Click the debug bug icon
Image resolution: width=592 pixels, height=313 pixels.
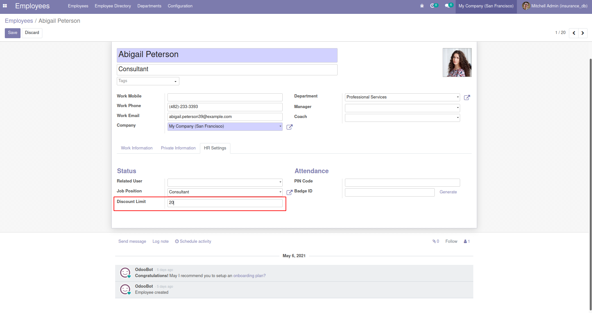pos(422,6)
